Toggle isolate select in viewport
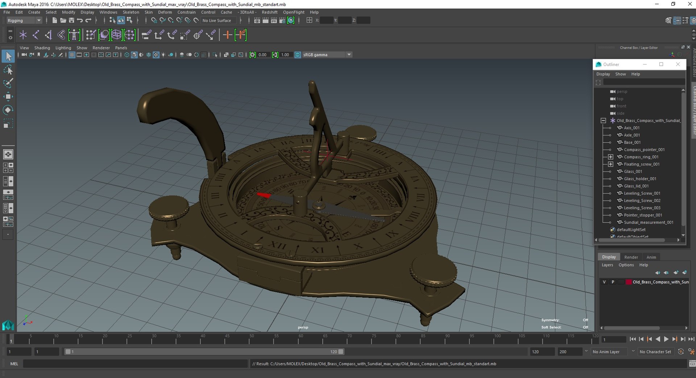The height and width of the screenshot is (378, 696). pos(215,55)
